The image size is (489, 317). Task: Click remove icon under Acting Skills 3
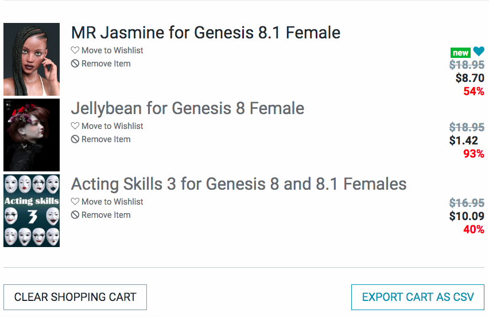(75, 215)
